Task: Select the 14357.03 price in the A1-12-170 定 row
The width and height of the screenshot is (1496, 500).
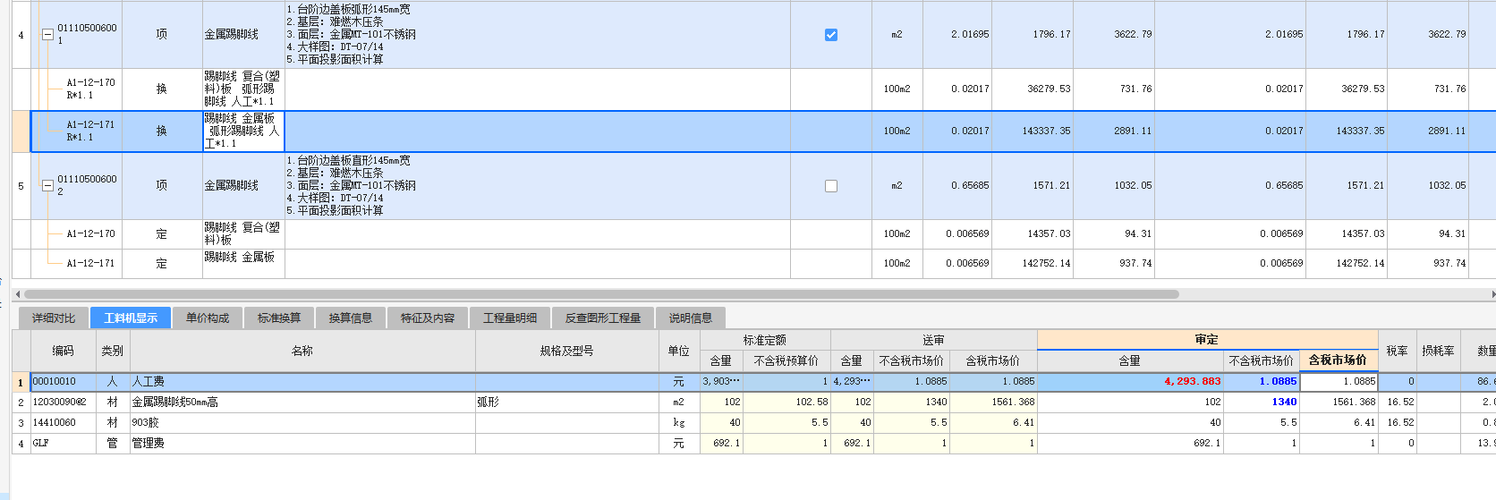Action: coord(1033,234)
